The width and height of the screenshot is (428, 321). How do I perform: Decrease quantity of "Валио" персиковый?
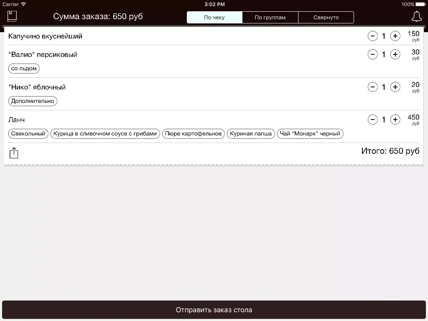pyautogui.click(x=372, y=54)
